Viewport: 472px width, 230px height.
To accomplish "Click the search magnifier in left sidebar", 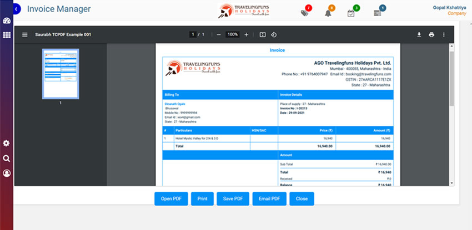I will coord(7,159).
